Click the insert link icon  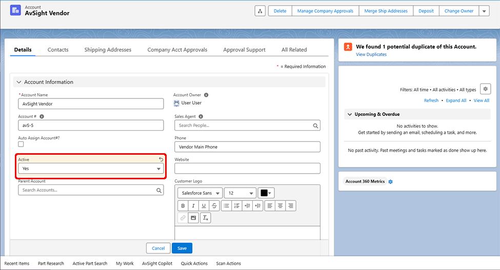tap(183, 218)
